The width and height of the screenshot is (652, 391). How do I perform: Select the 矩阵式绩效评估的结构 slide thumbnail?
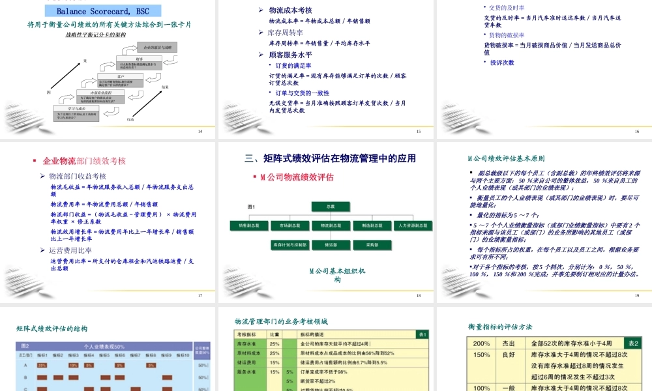click(x=108, y=349)
